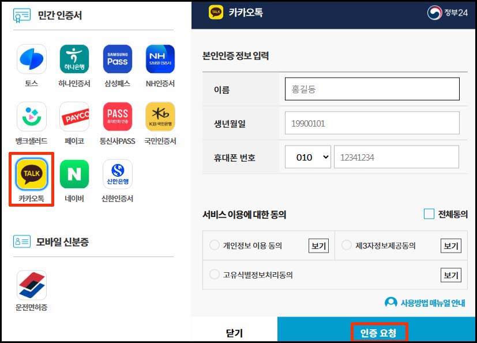Click the 삼성패스 label text
The height and width of the screenshot is (343, 477).
[118, 83]
